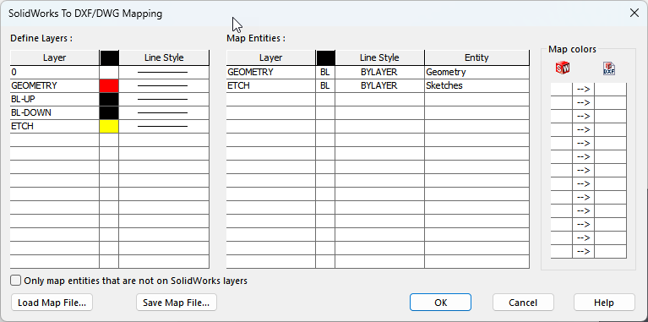The image size is (648, 322).
Task: Click the DXF icon in Map colors
Action: (609, 68)
